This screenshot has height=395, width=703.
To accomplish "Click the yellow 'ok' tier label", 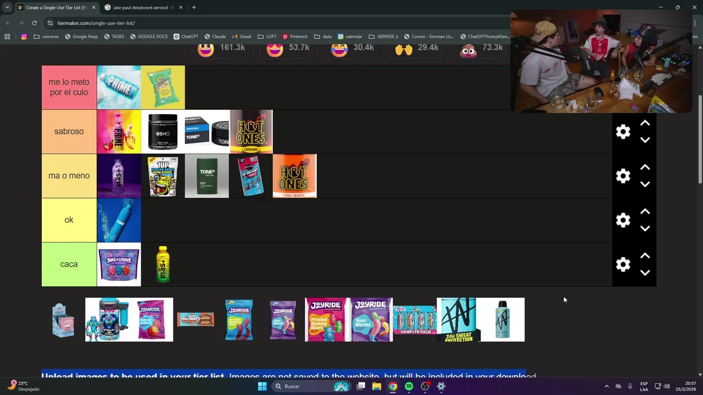I will (x=69, y=220).
